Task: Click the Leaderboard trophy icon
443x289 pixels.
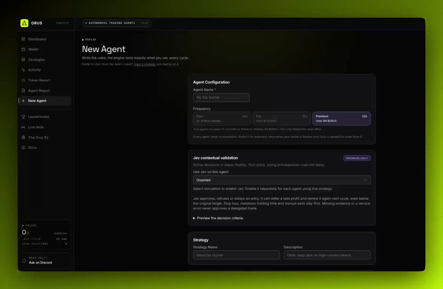Action: [x=23, y=117]
